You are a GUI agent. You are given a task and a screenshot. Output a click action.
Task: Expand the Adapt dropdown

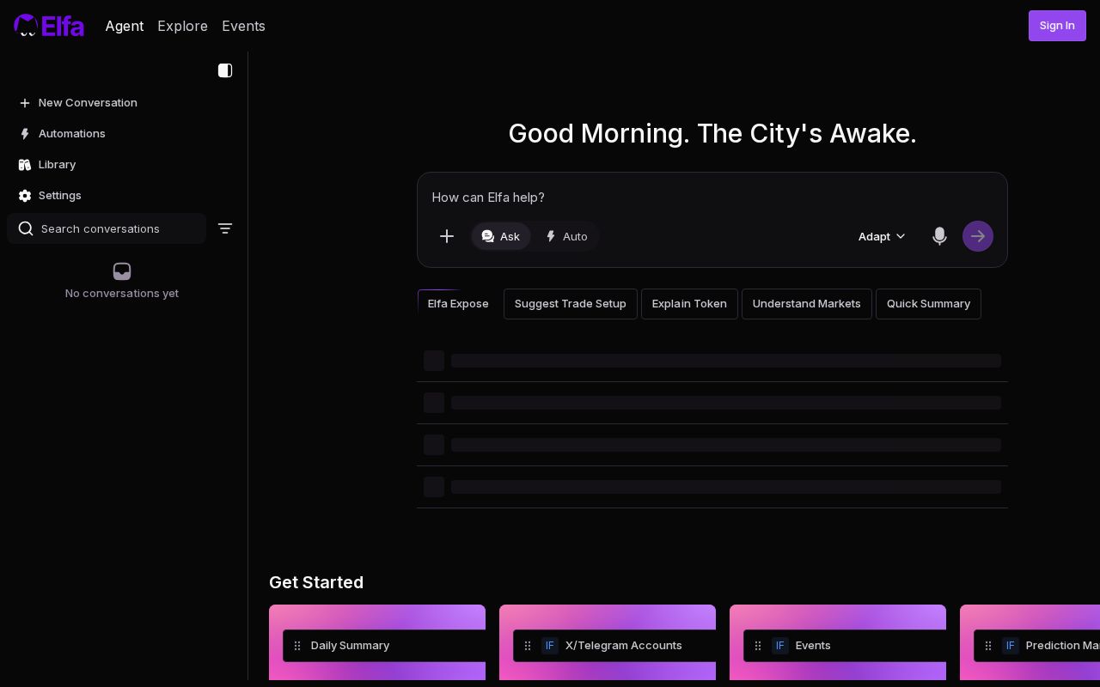click(x=882, y=236)
